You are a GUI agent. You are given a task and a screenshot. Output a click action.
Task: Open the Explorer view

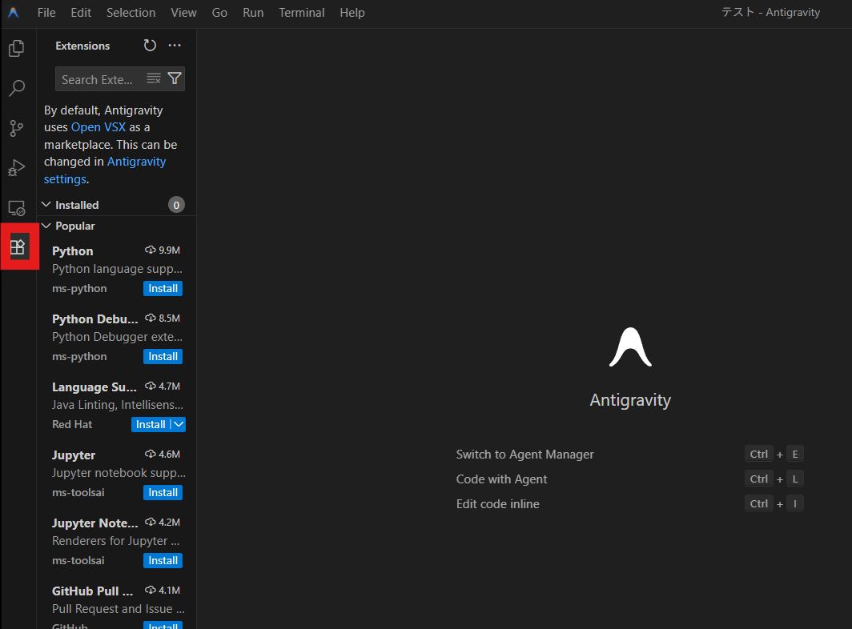[x=17, y=48]
